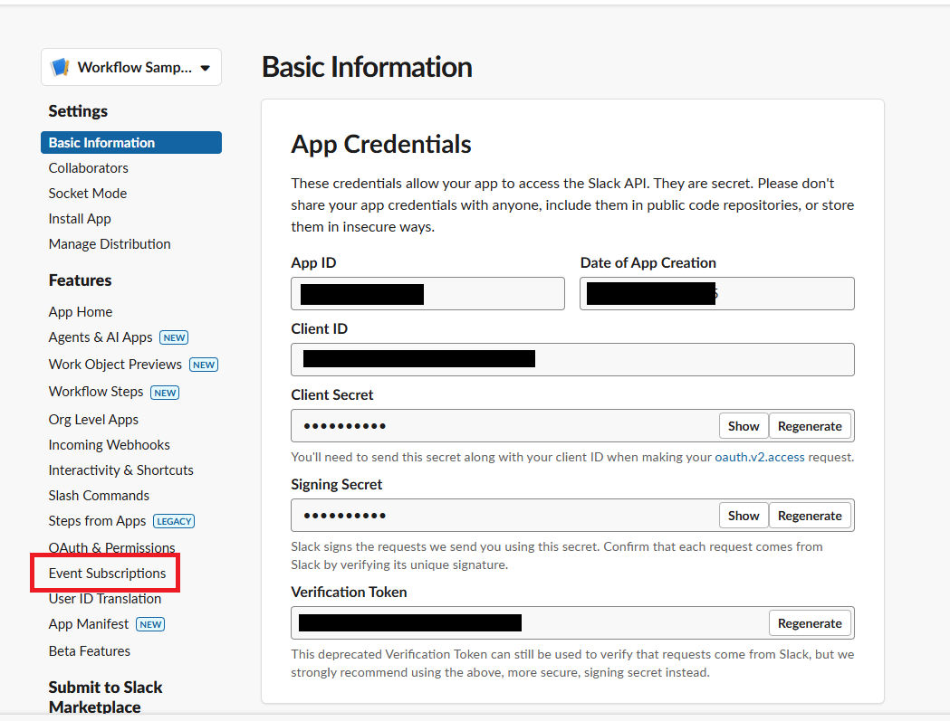Open App Manifest page

tap(89, 624)
